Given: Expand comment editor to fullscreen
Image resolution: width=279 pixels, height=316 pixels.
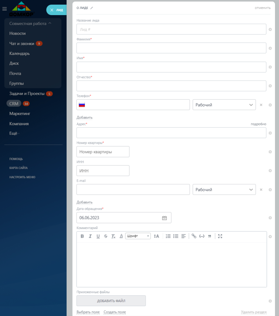Looking at the screenshot, I should pos(220,236).
